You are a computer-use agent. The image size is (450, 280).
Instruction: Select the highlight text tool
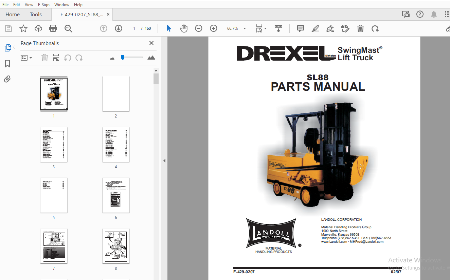316,28
